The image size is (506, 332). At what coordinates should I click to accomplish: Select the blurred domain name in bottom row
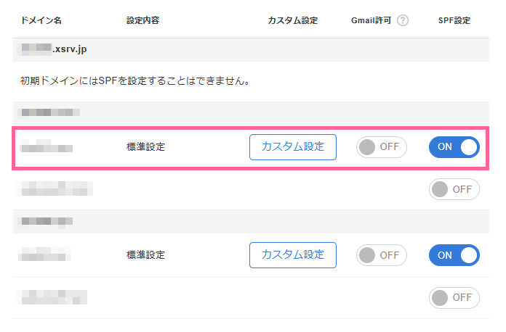point(52,297)
